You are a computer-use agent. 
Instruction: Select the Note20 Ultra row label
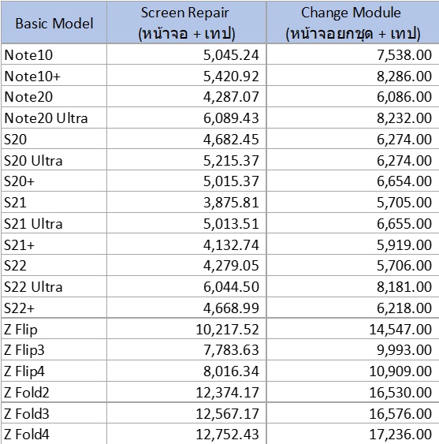point(54,118)
